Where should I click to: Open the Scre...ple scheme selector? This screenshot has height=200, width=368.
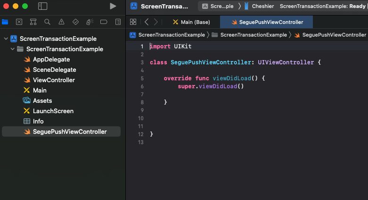[218, 6]
